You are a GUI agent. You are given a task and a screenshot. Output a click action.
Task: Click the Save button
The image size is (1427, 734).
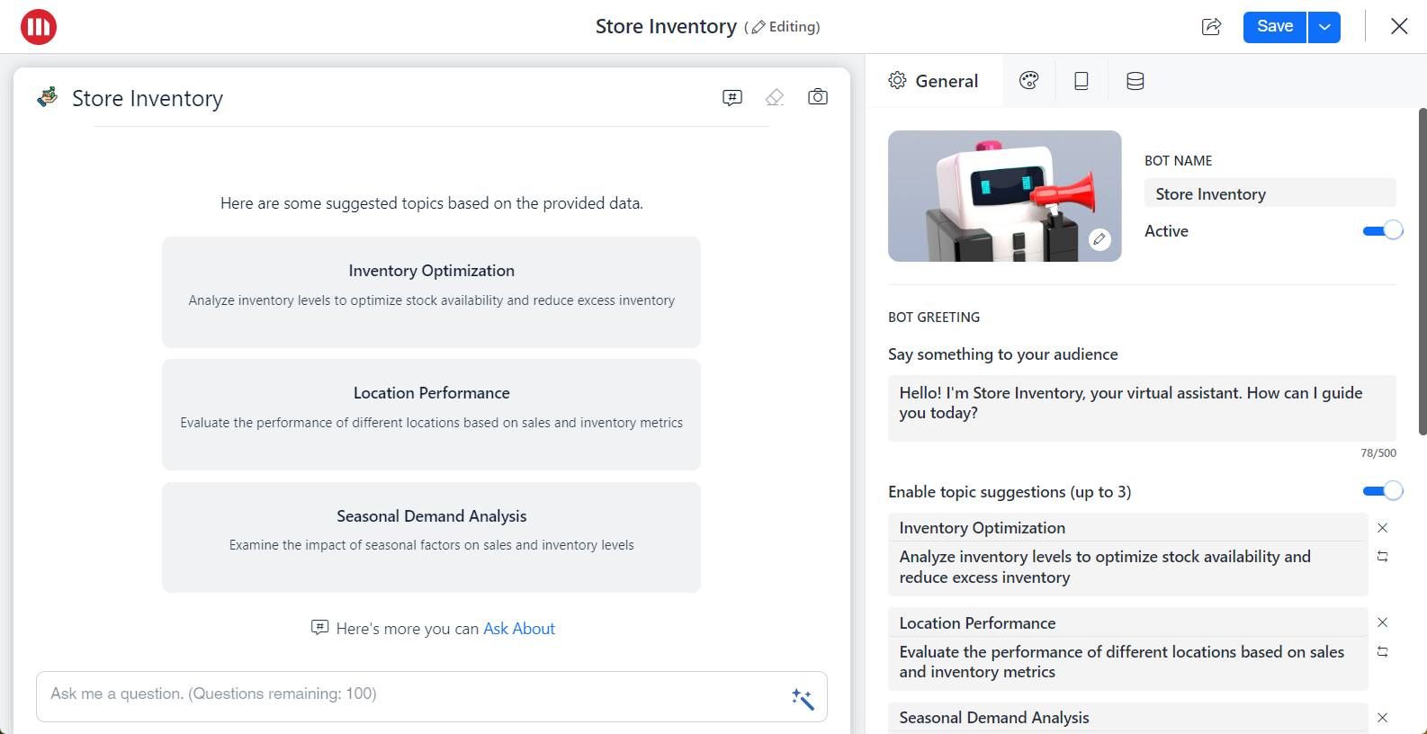pyautogui.click(x=1274, y=27)
